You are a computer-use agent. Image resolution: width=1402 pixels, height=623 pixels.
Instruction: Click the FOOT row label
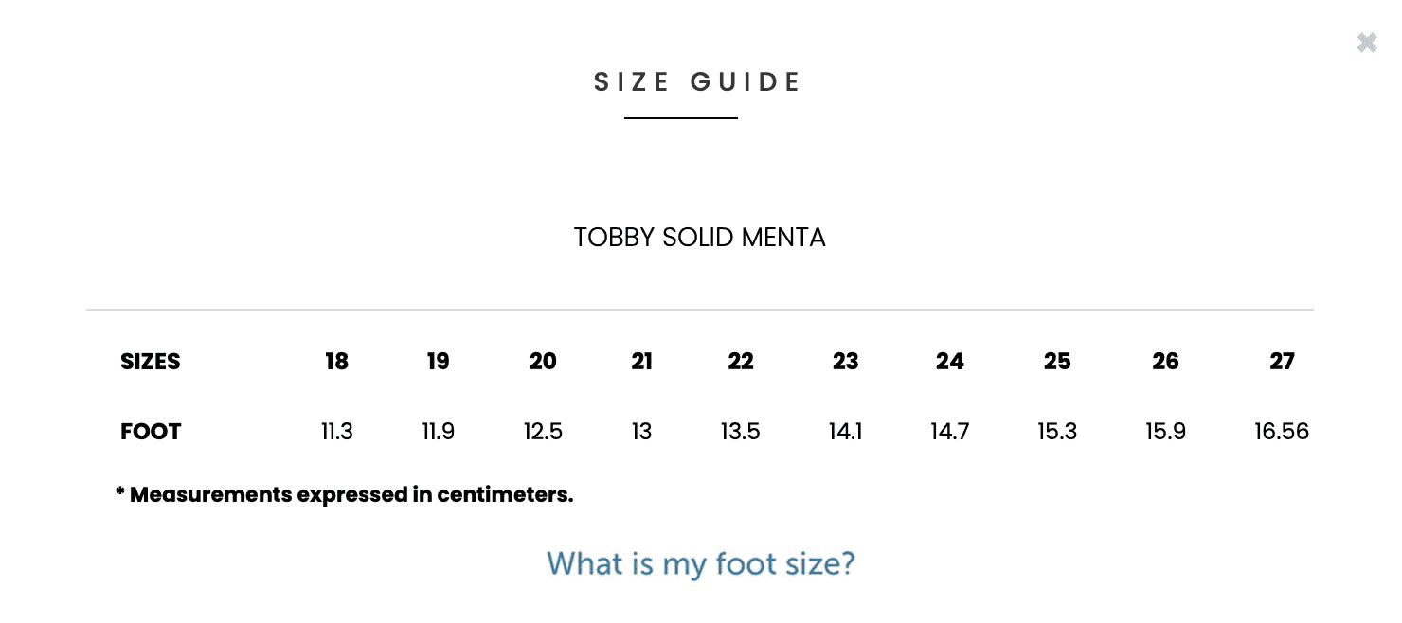[151, 432]
